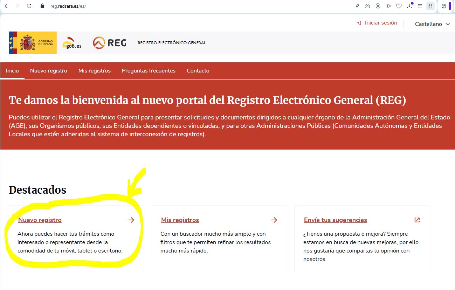Click the 'Te damos la bienvenida' banner heading
This screenshot has width=455, height=290.
pos(207,101)
